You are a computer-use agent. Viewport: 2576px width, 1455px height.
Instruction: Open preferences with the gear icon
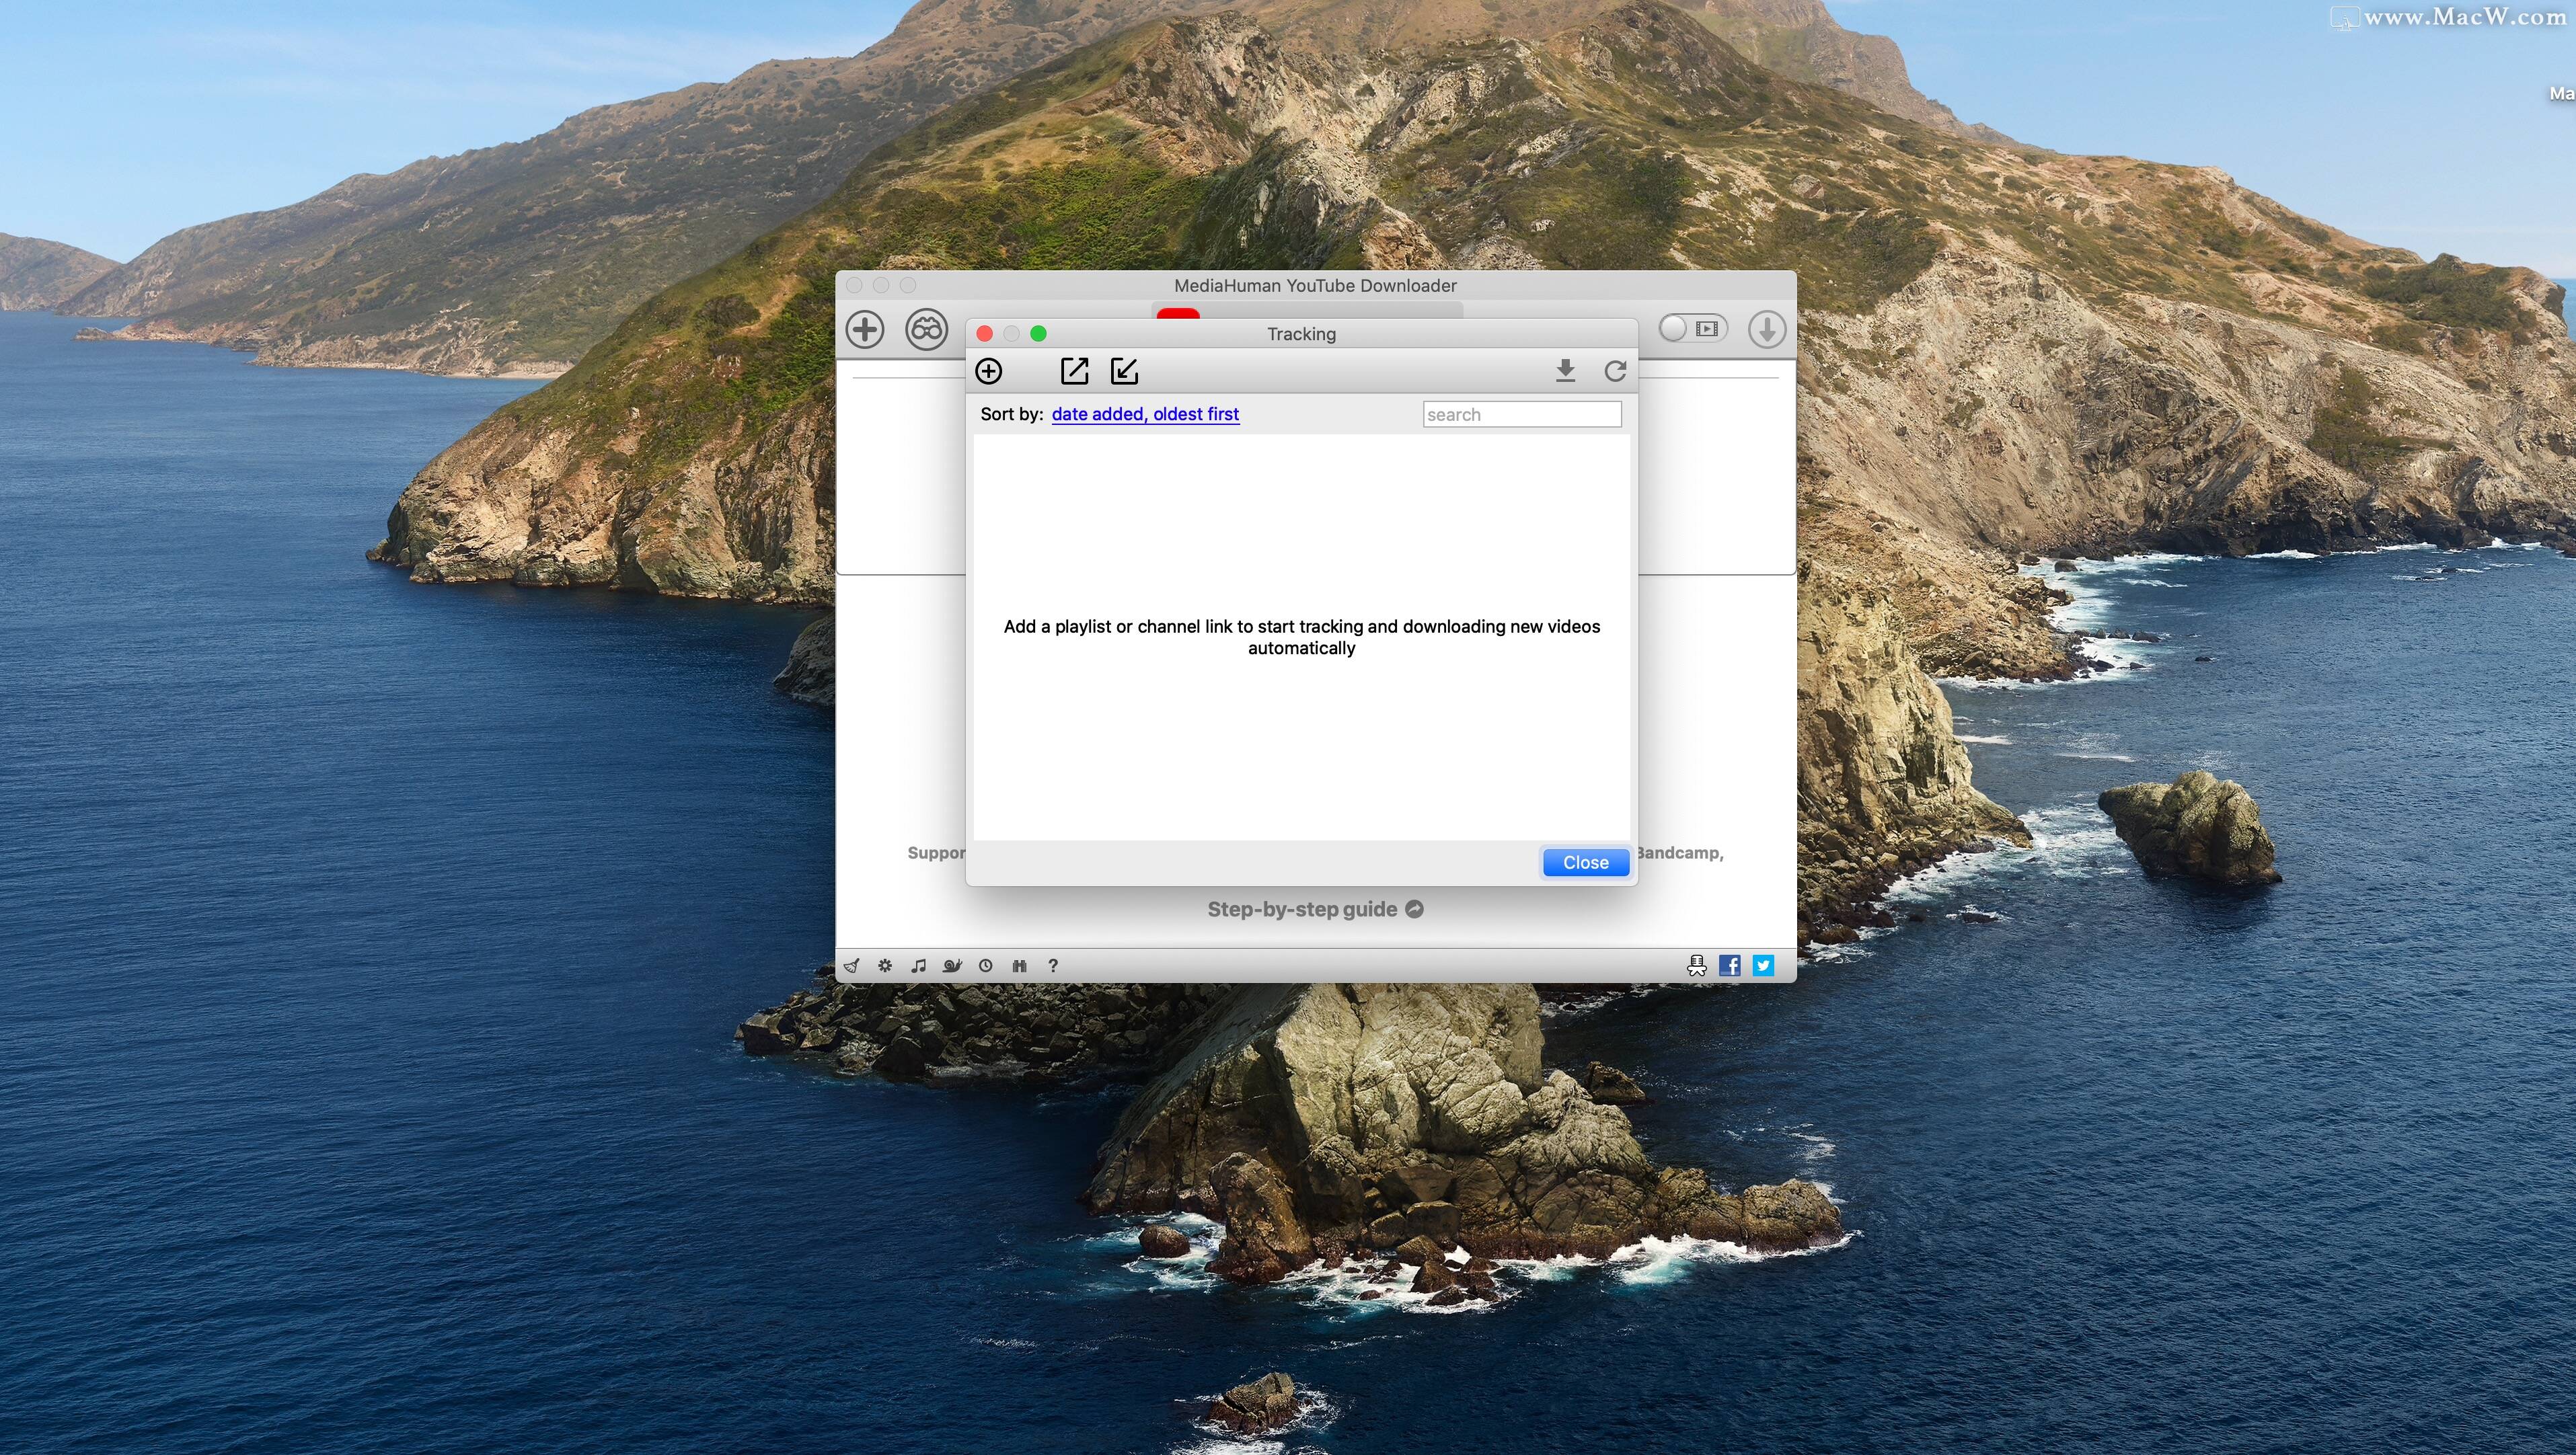[884, 966]
